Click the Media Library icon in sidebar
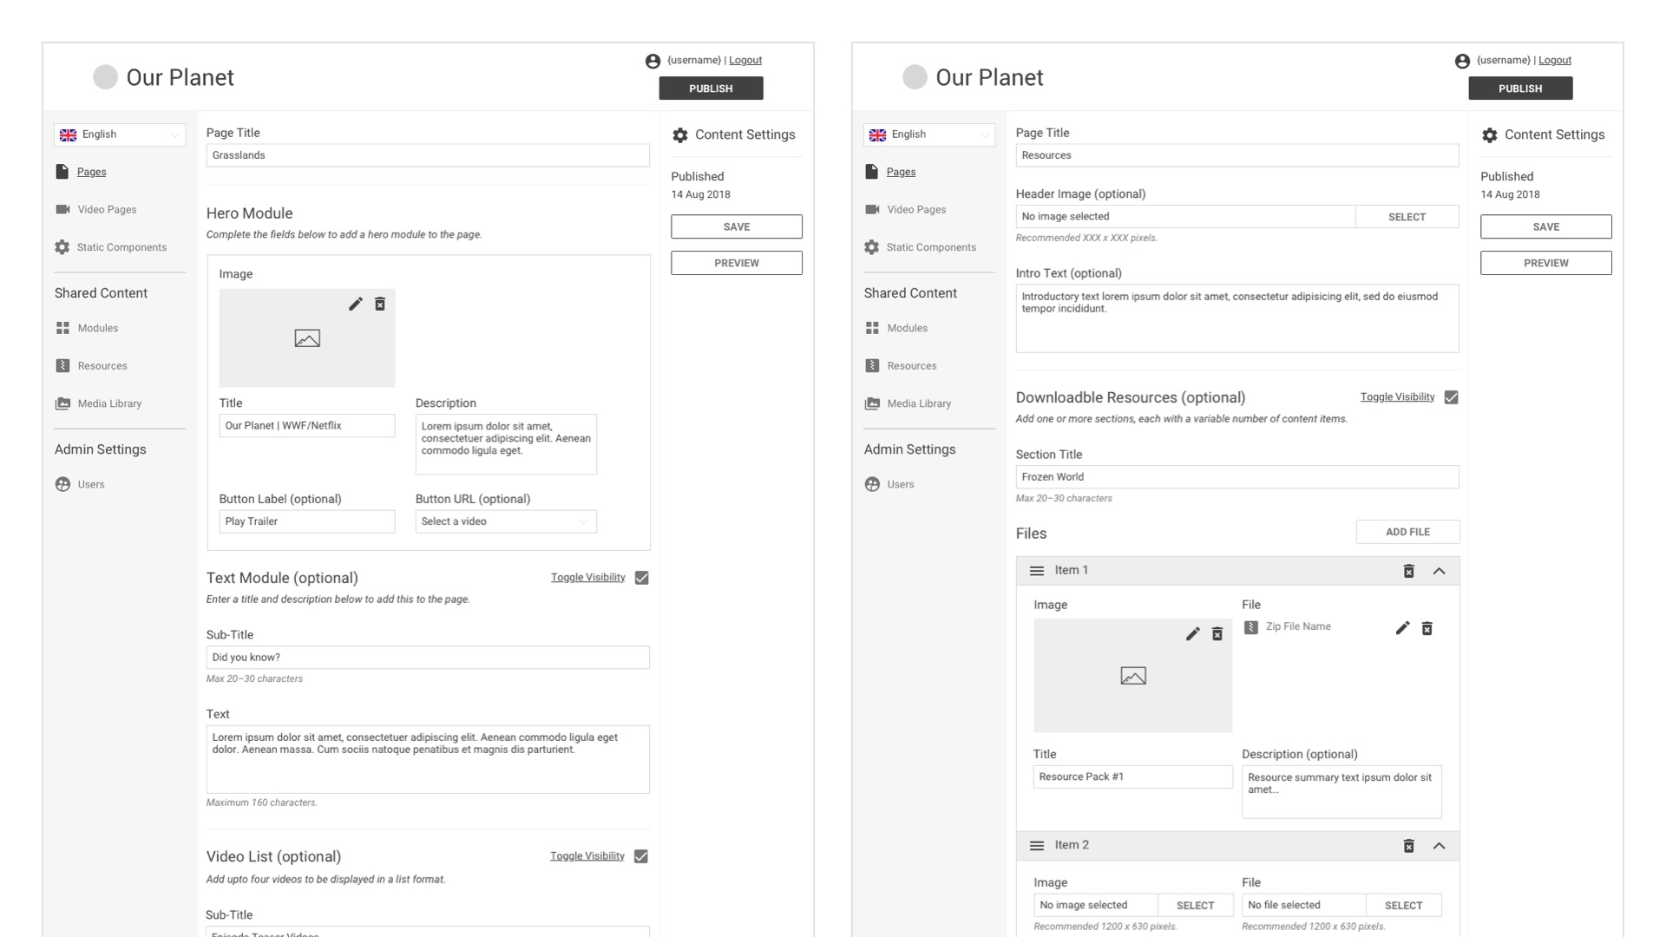 click(x=63, y=403)
